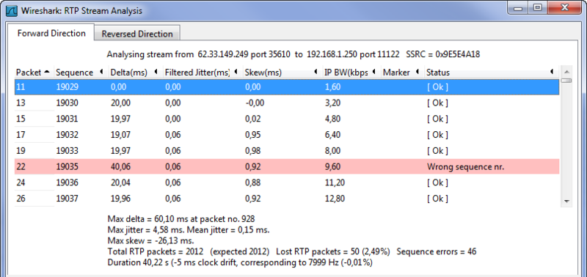
Task: Maximize the RTP Stream Analysis window
Action: [538, 7]
